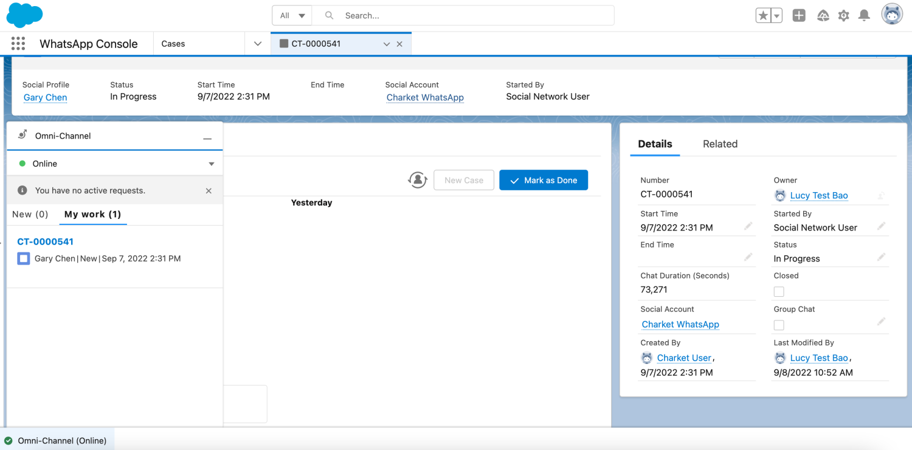Click Last Modified By avatar icon
Viewport: 912px width, 450px height.
coord(780,358)
